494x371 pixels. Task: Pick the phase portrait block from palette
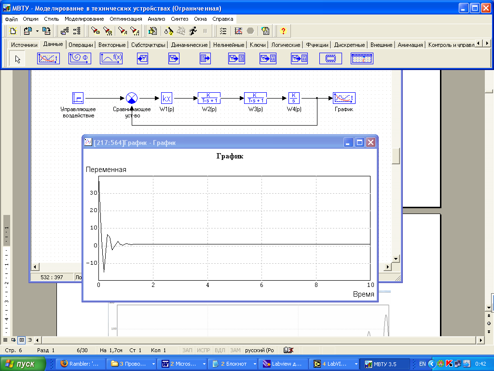[x=80, y=58]
